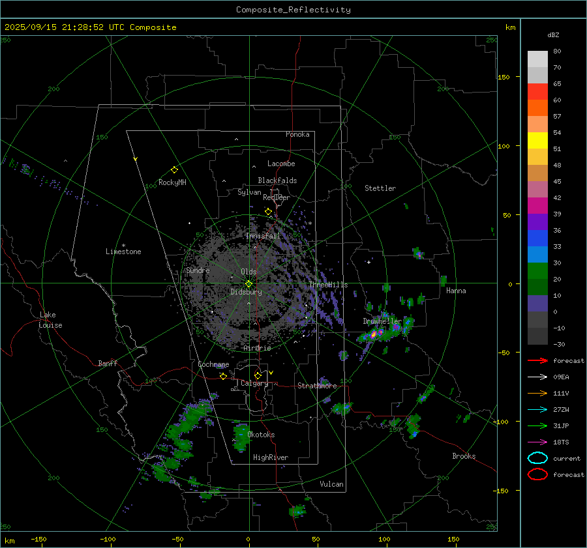The image size is (587, 548).
Task: Click the Hanna label
Action: tap(456, 291)
